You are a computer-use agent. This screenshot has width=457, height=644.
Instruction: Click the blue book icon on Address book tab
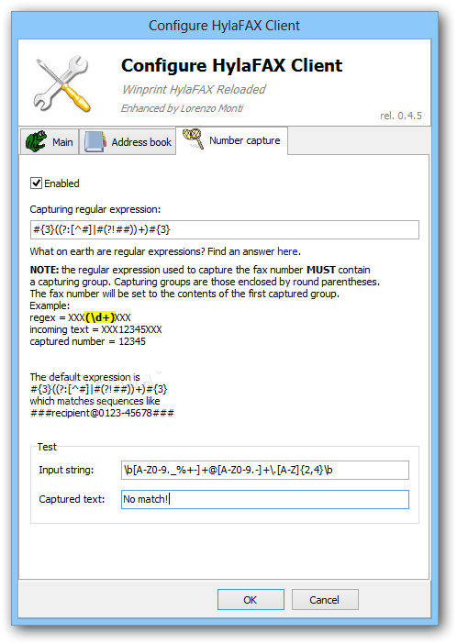point(95,141)
